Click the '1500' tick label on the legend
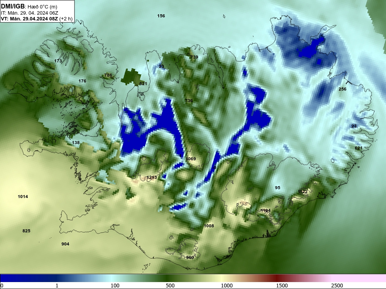 [282, 286]
